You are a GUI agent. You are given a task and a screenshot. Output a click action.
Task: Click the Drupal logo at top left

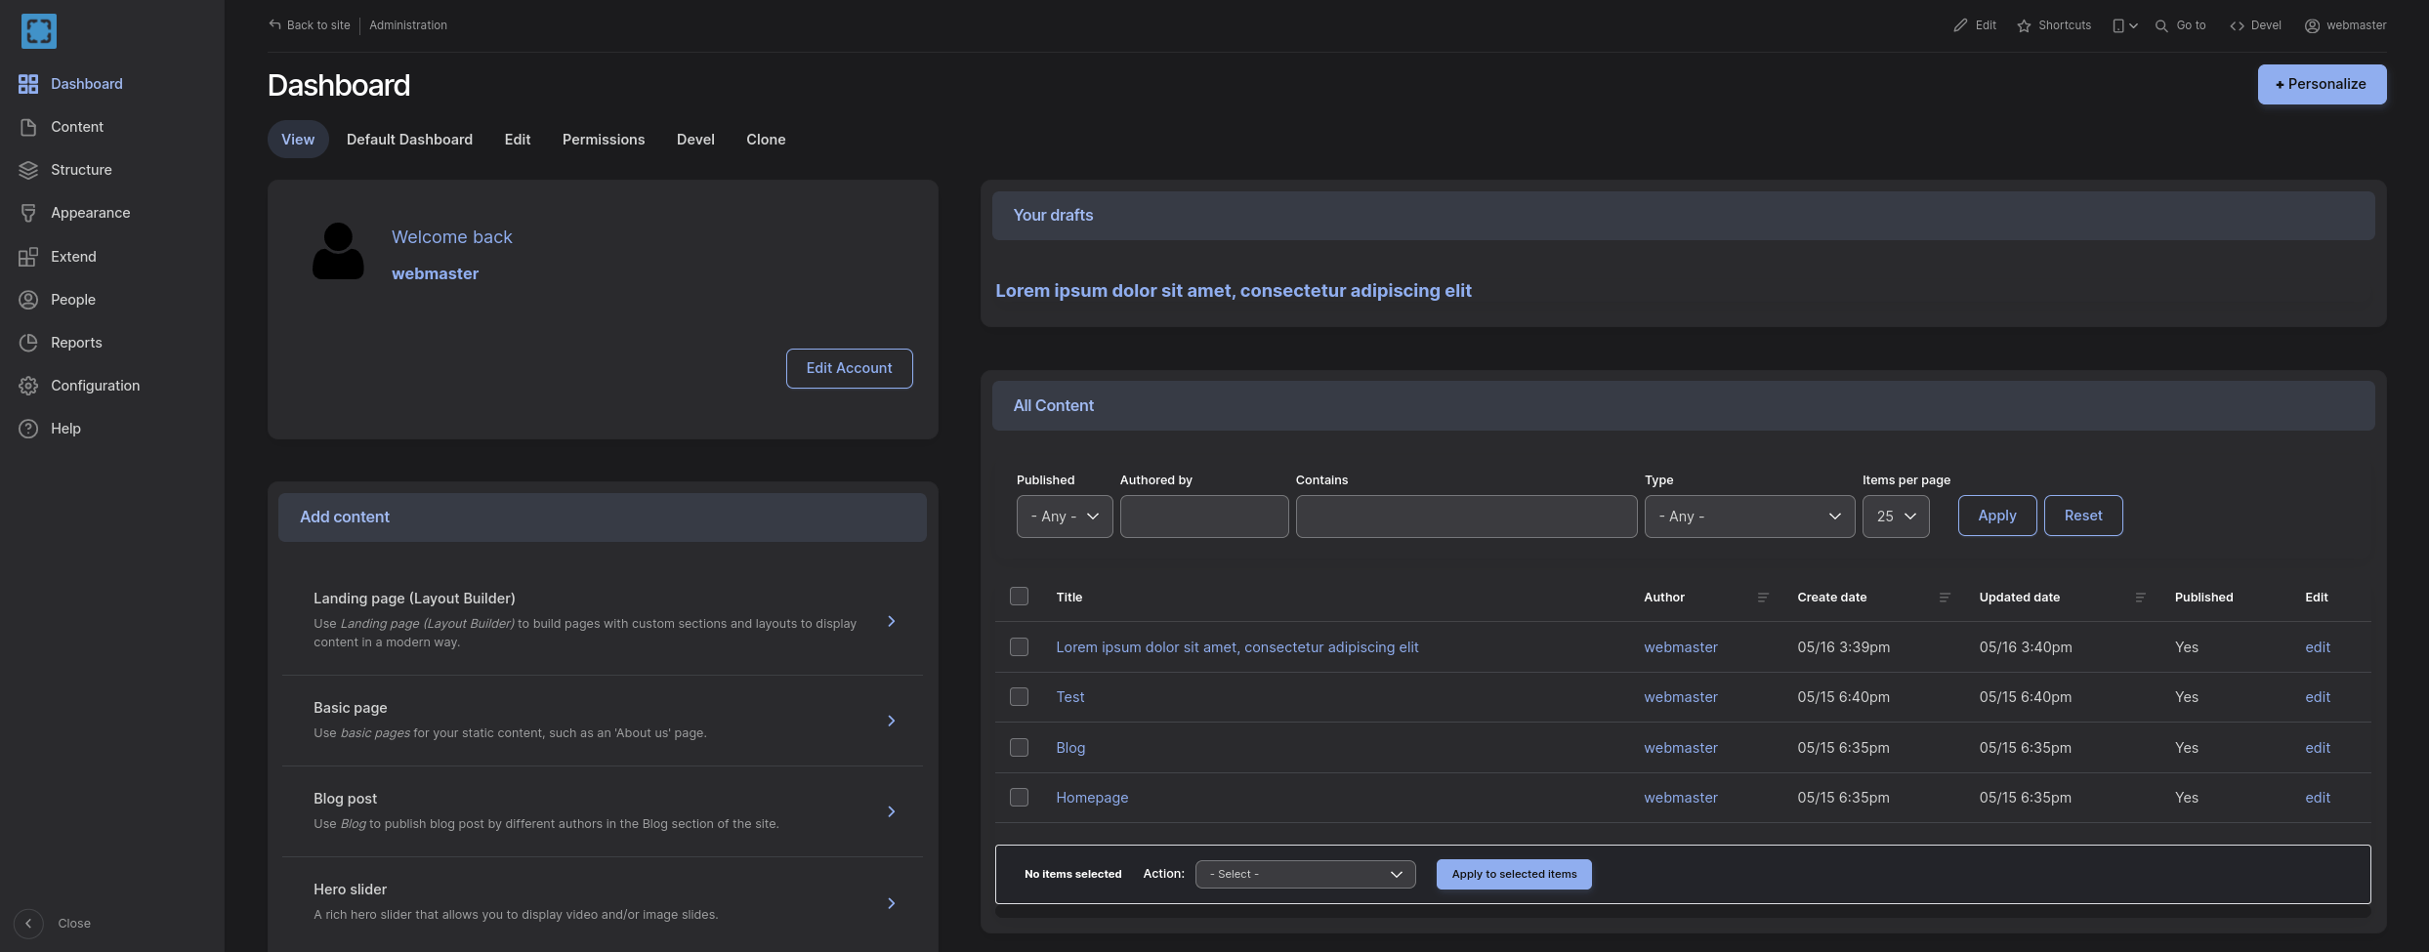38,30
